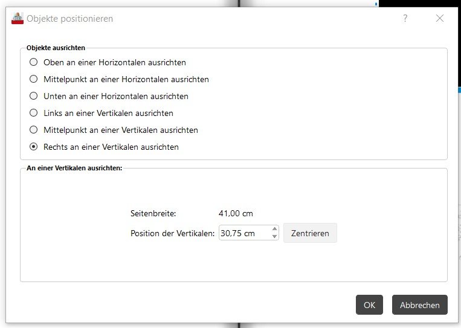
Task: Click the Seitenbreite 41,00 cm value
Action: click(236, 213)
